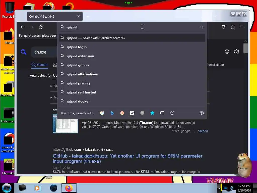257x193 pixels.
Task: Search open Tabs via the tab icon
Action: pos(162,113)
